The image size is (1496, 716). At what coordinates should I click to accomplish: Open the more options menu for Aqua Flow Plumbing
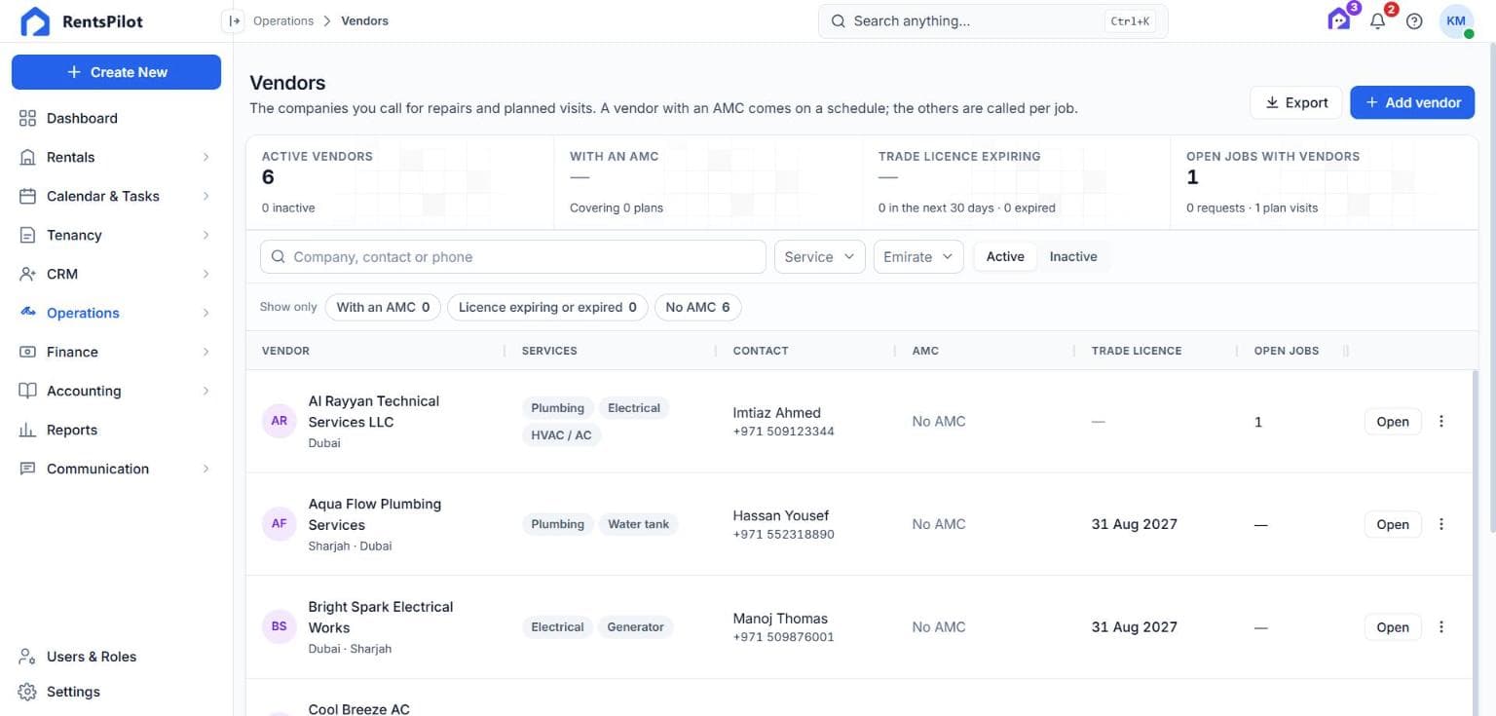(x=1441, y=524)
